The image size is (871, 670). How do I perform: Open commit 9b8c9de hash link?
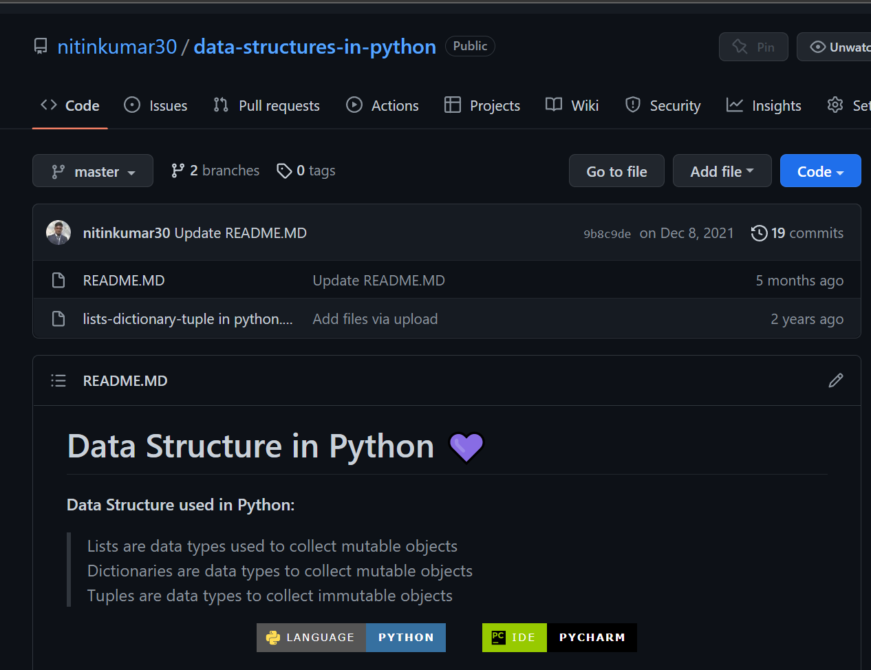click(x=607, y=234)
